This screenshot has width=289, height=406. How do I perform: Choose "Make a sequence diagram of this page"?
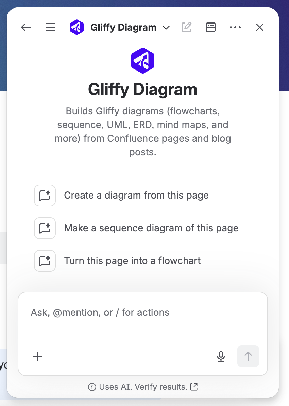click(151, 228)
